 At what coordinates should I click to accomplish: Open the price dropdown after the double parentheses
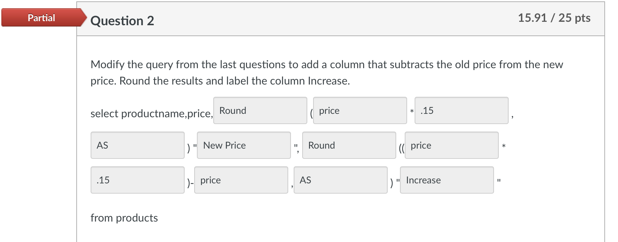tap(451, 146)
